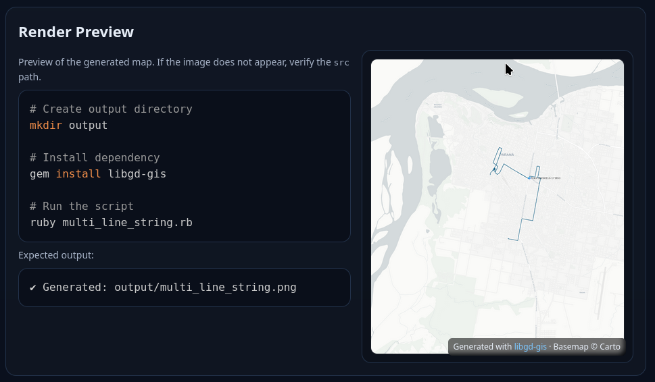The image size is (655, 382).
Task: Click the gem install libgd-gis command
Action: (x=97, y=174)
